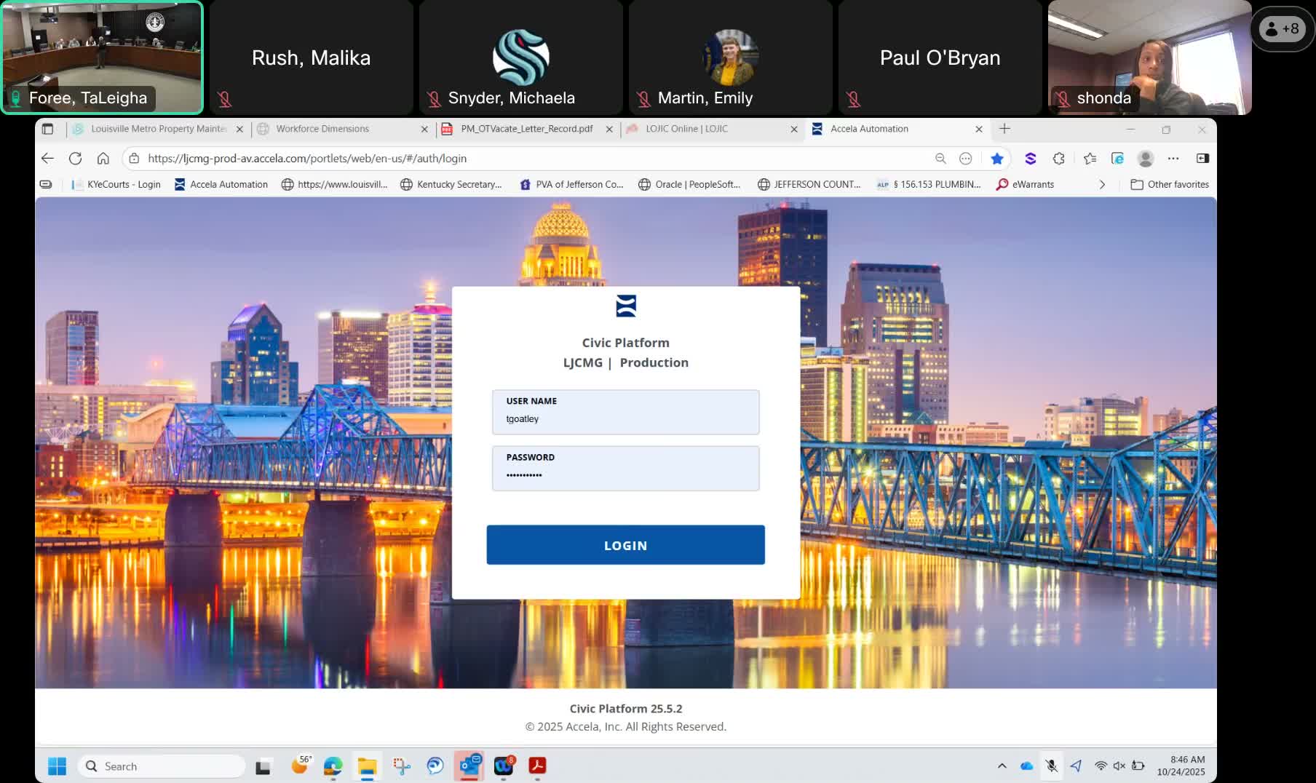Switch to PM_OTVacate_Letter_Record.pdf tab
1316x783 pixels.
(x=526, y=129)
